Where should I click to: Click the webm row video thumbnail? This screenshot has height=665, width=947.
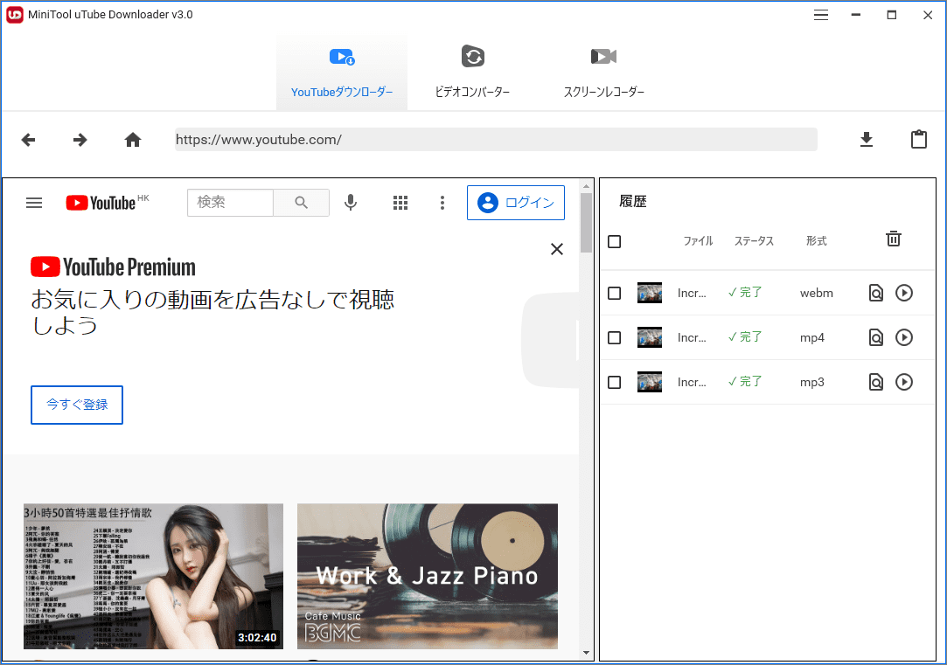coord(649,293)
